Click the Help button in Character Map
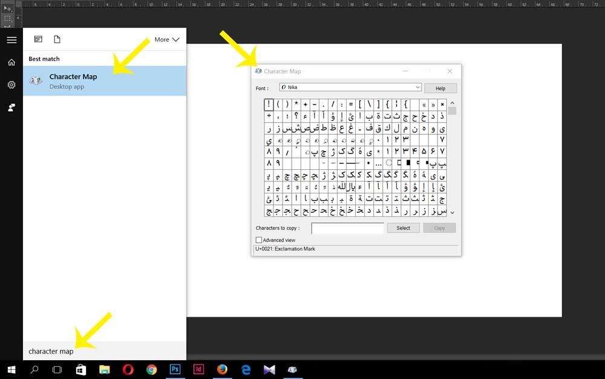This screenshot has width=605, height=379. (440, 88)
